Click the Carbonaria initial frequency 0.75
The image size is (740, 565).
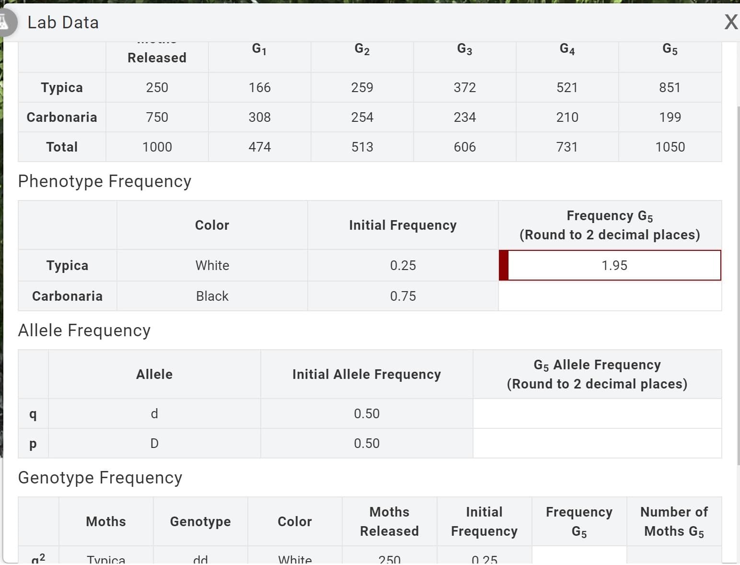pos(403,296)
